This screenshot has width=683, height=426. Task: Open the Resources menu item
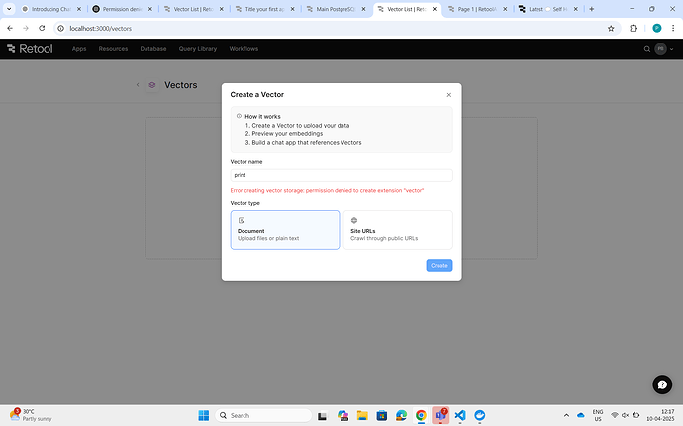point(113,49)
